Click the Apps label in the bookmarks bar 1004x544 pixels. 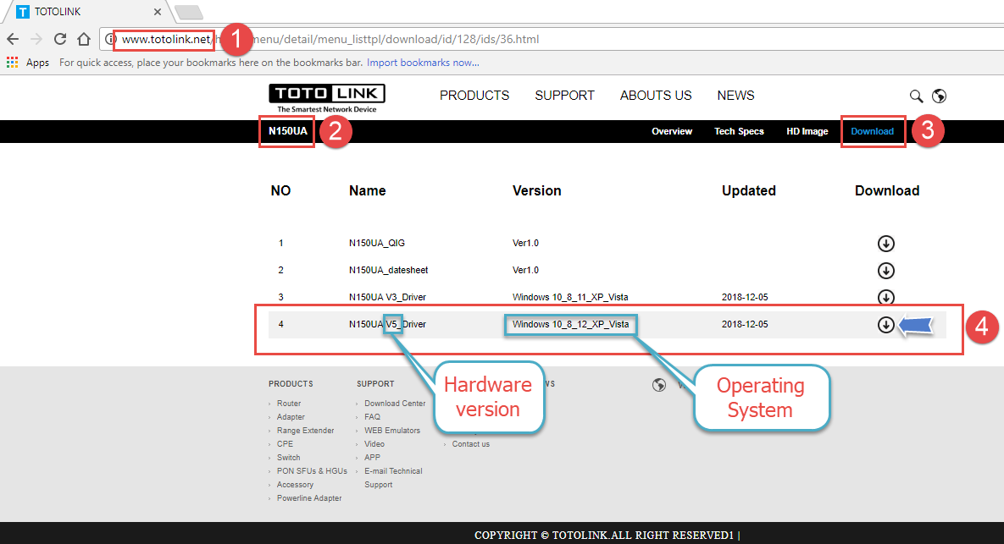[x=38, y=63]
